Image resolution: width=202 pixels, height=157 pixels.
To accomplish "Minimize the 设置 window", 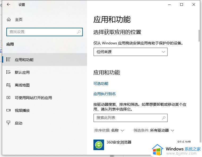I will click(169, 4).
